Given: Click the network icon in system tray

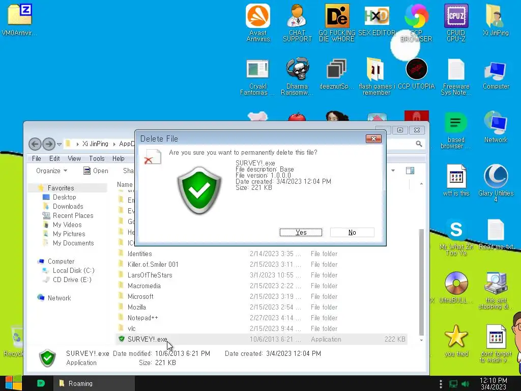Looking at the screenshot, I should click(x=453, y=384).
